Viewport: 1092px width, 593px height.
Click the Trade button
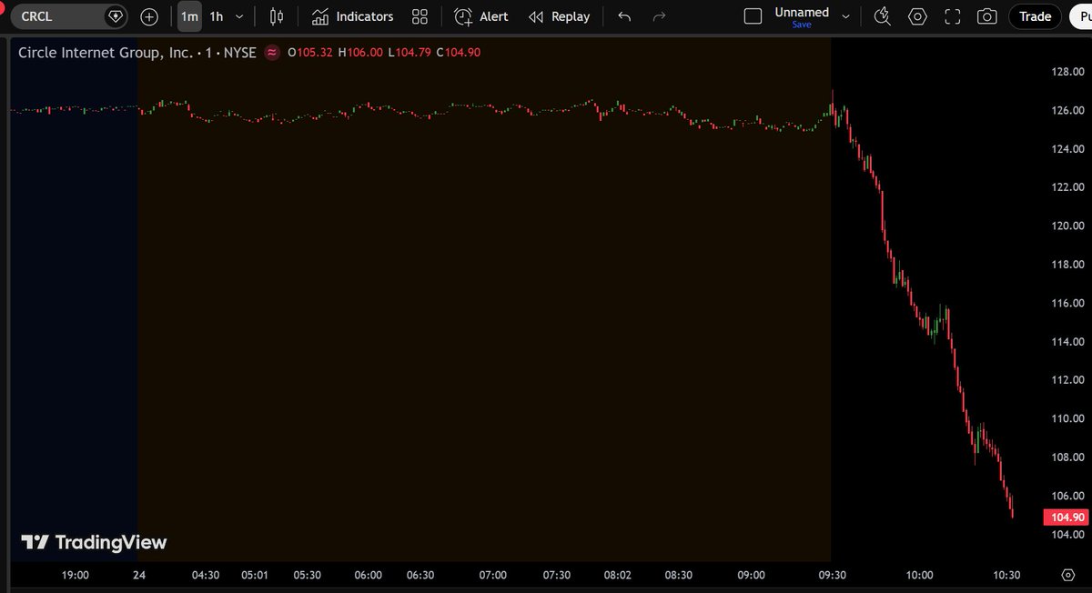click(1036, 16)
